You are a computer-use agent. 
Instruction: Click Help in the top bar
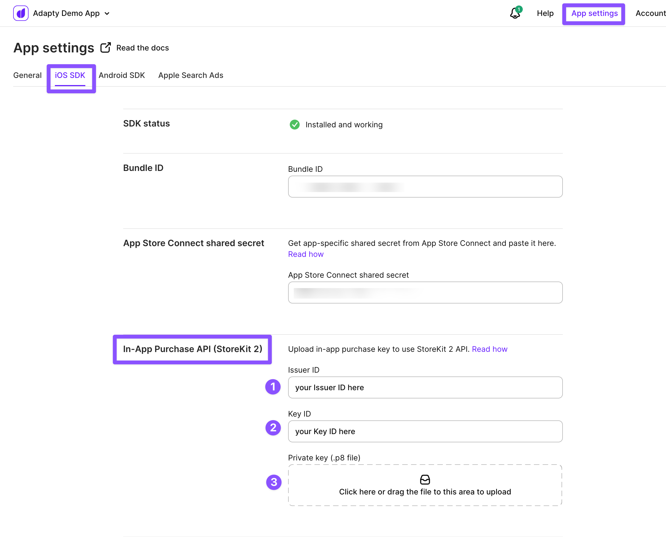(x=545, y=13)
